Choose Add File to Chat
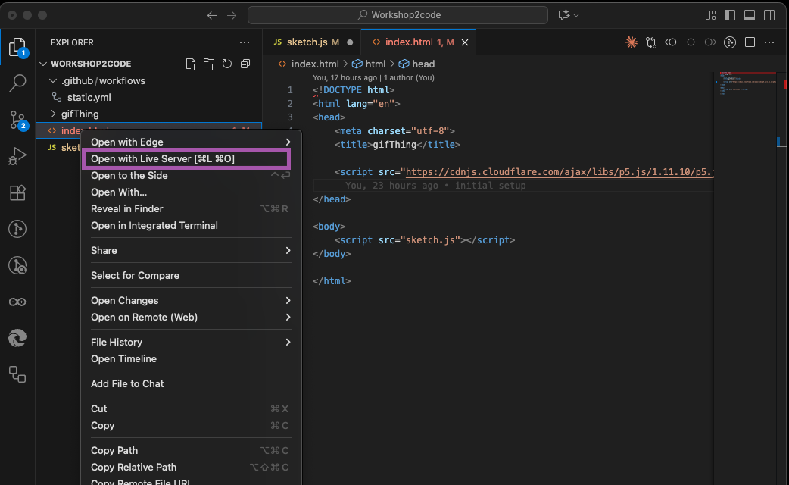Image resolution: width=789 pixels, height=485 pixels. click(x=191, y=383)
